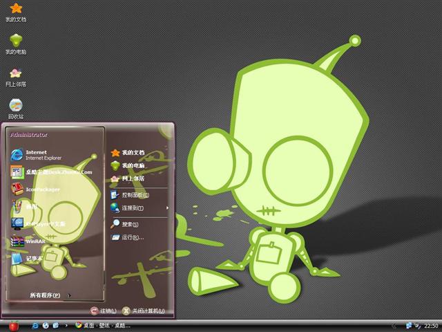Open 网上邻居 desktop icon
This screenshot has width=442, height=332.
(16, 77)
